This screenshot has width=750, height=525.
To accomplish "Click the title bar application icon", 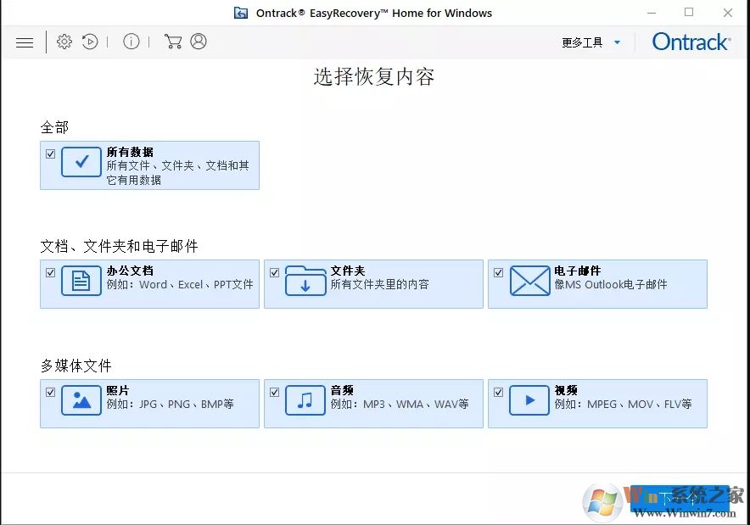I will (240, 13).
